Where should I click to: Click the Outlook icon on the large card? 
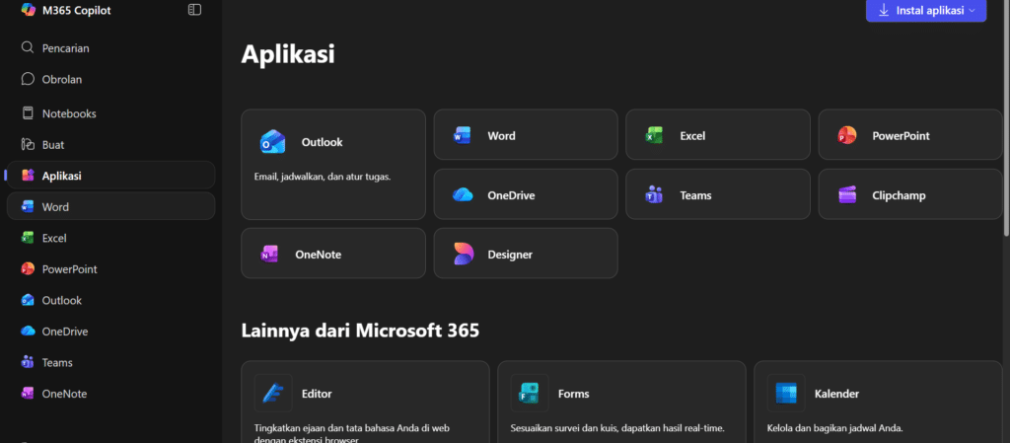(272, 142)
